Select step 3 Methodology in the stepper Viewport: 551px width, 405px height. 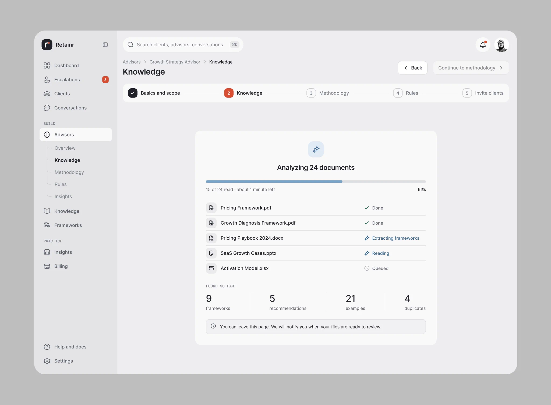point(328,93)
